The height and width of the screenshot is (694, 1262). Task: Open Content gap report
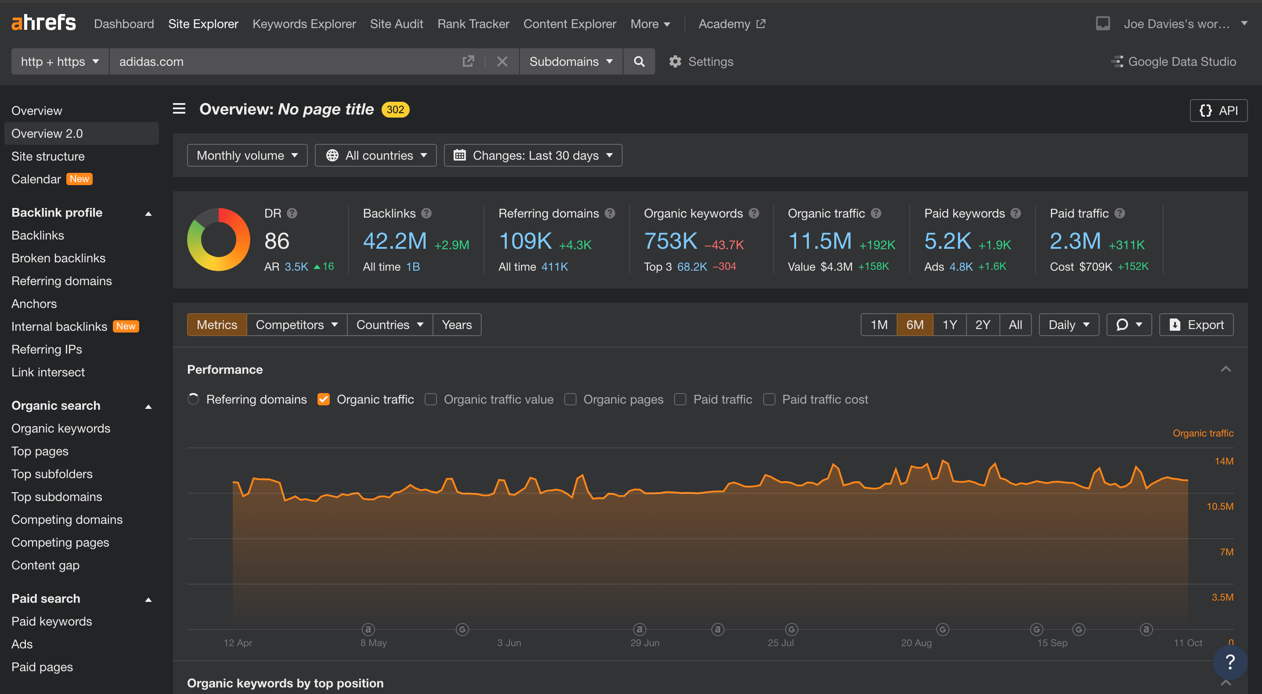(46, 565)
